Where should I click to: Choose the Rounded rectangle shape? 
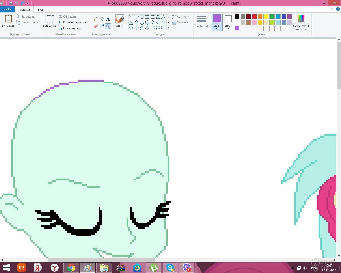[152, 17]
